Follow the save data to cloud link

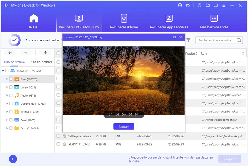click(171, 159)
